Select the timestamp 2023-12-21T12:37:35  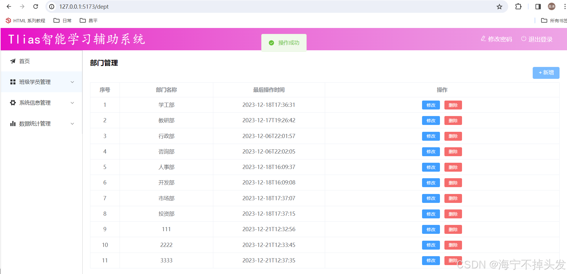tap(269, 260)
